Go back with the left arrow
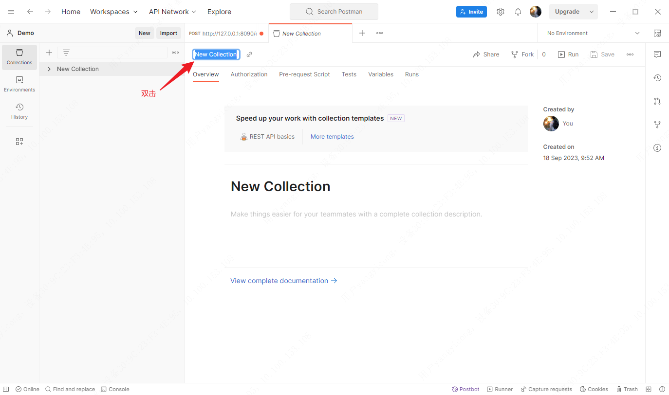The height and width of the screenshot is (395, 669). 30,12
